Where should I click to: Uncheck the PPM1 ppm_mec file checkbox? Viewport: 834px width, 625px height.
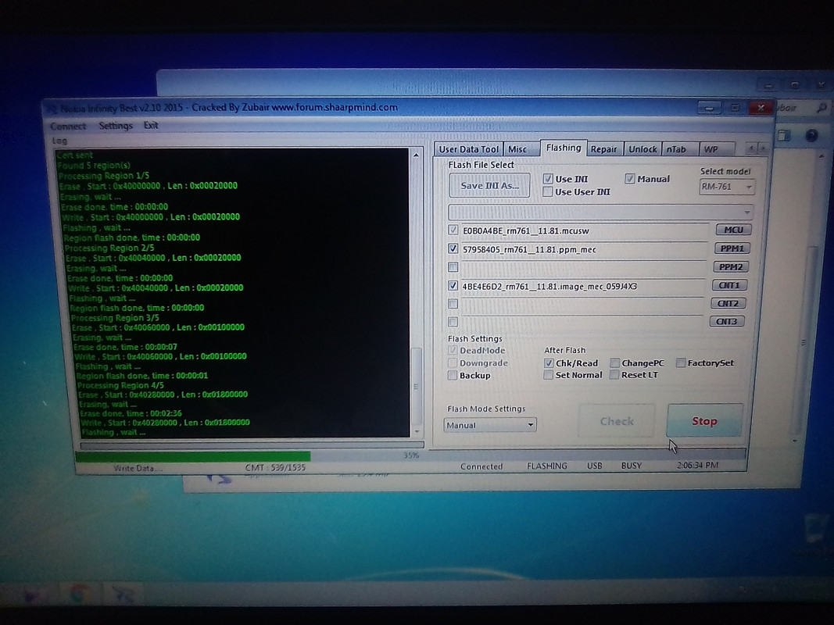(x=453, y=248)
